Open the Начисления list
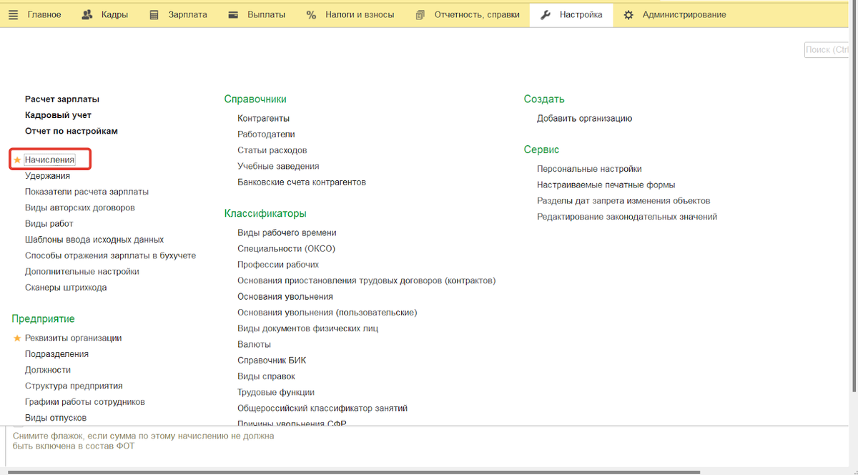Viewport: 858px width, 475px height. (49, 160)
